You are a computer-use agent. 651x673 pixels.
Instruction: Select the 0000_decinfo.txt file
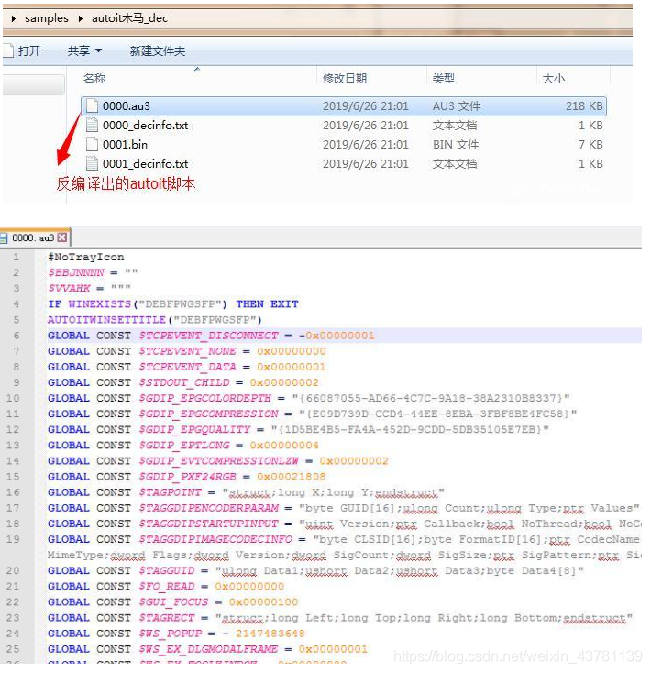click(145, 126)
